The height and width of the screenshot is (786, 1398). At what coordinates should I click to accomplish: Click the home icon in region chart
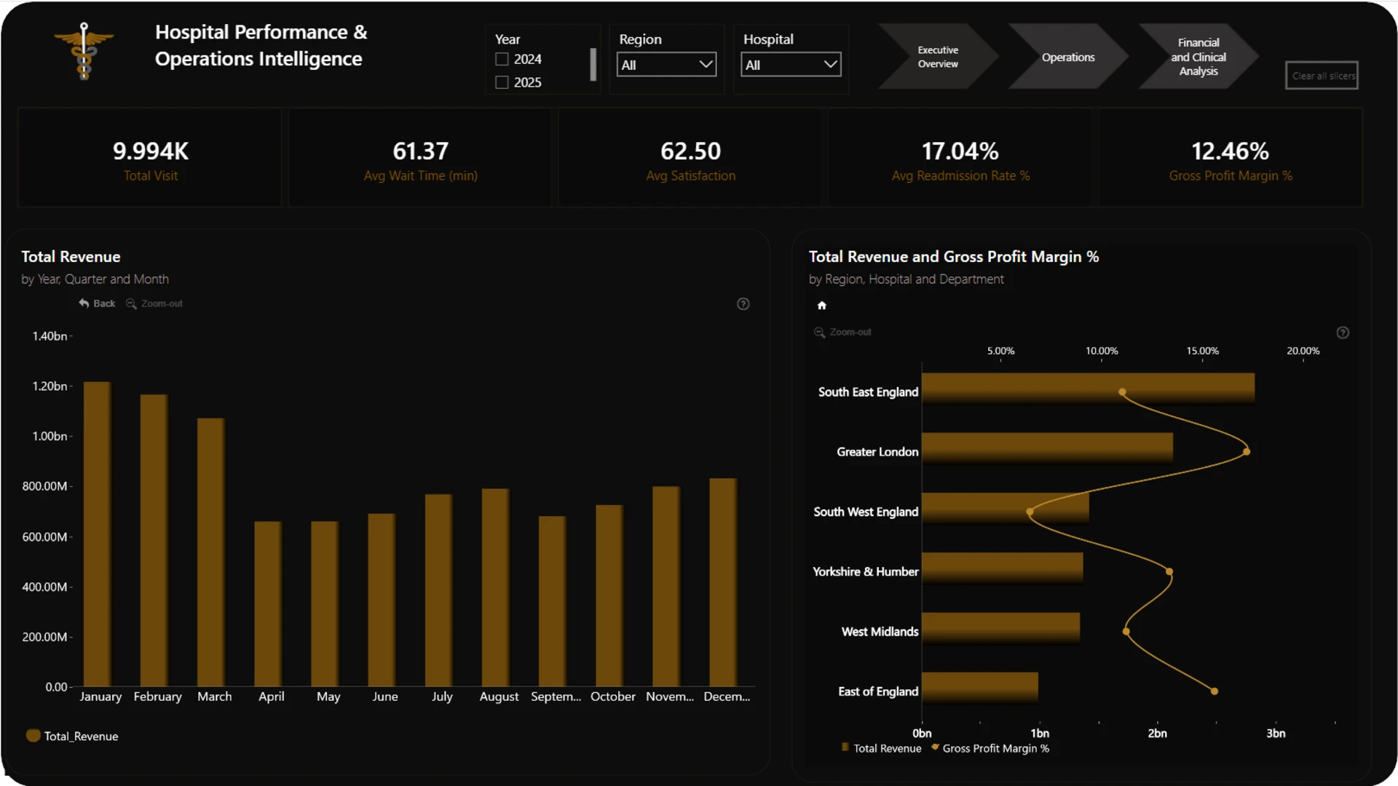(822, 306)
